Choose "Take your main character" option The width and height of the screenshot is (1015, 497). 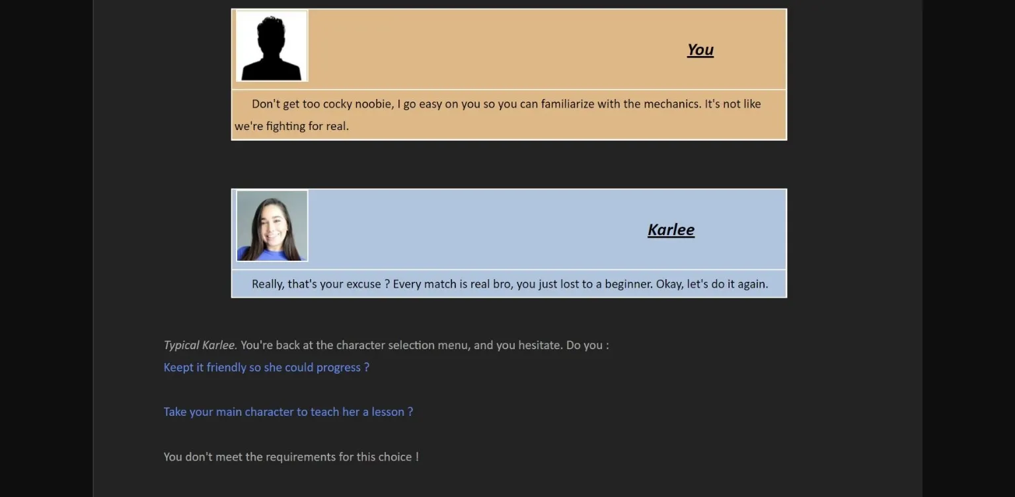click(x=288, y=412)
